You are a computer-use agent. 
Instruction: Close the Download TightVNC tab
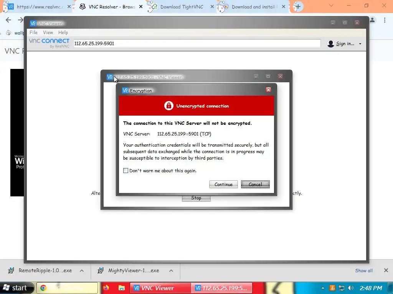[x=212, y=7]
